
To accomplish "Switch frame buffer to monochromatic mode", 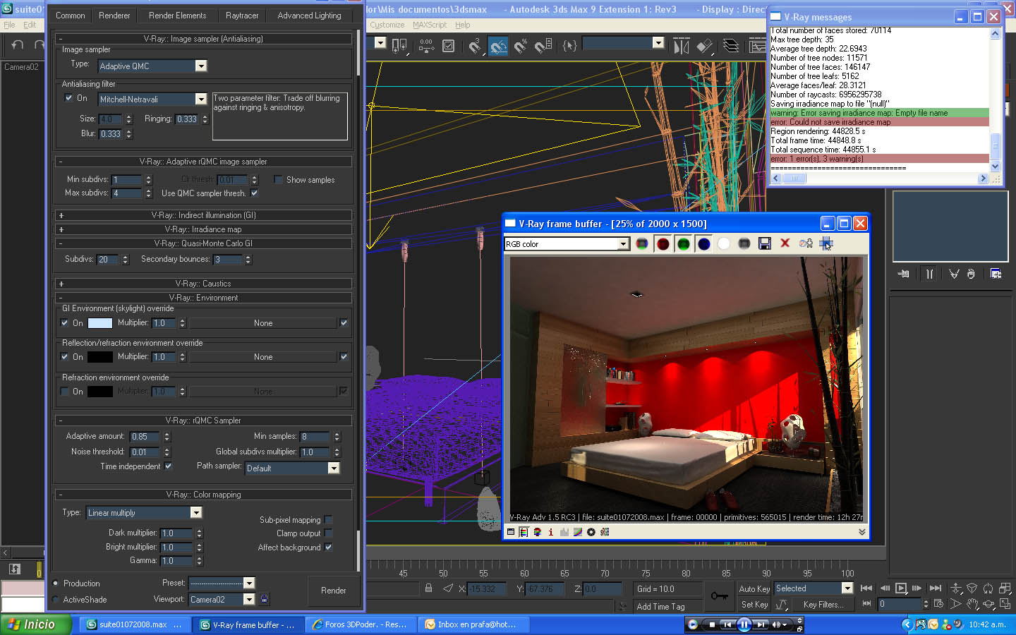I will point(744,243).
